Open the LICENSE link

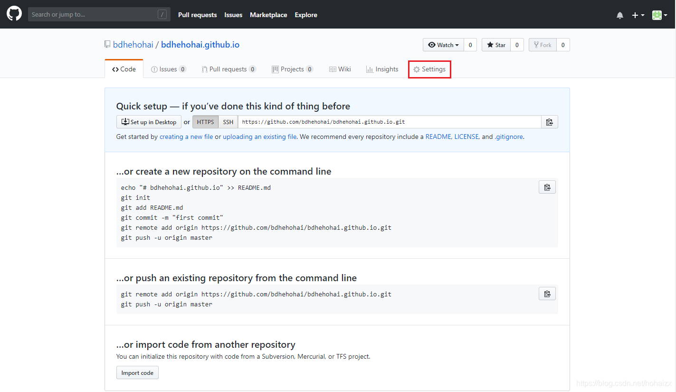coord(467,137)
